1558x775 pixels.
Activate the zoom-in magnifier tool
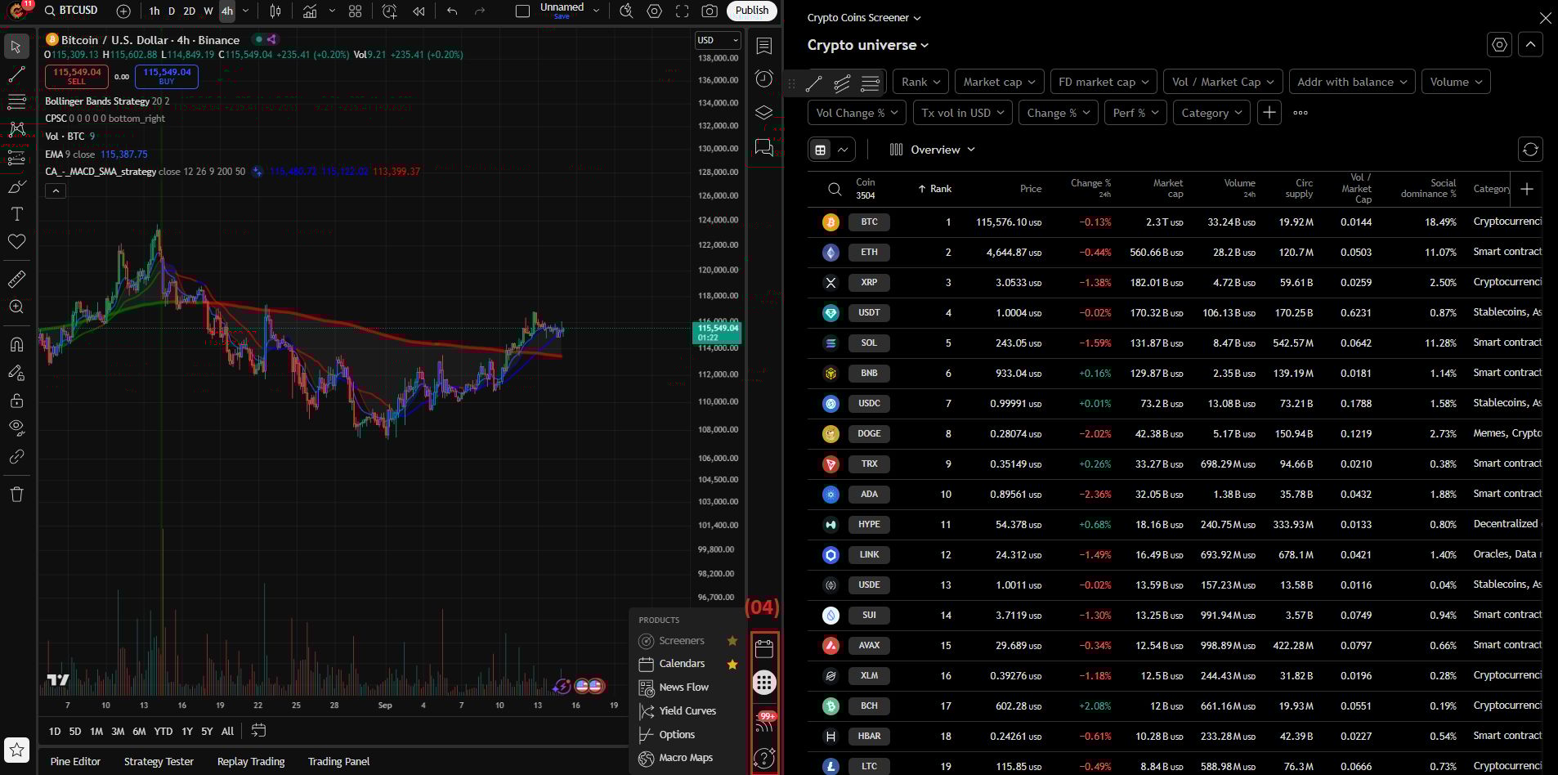point(16,307)
